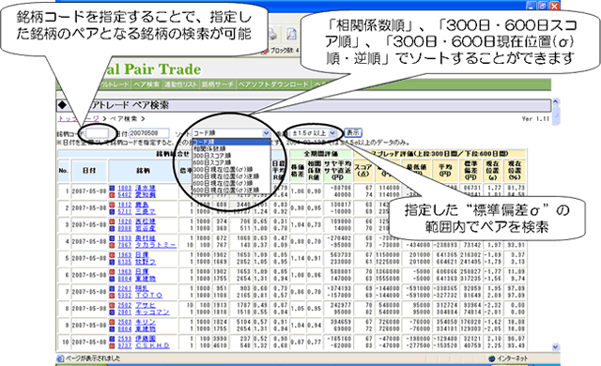Click the blue marker icon beside code 1803
The height and width of the screenshot is (366, 601).
pyautogui.click(x=112, y=188)
